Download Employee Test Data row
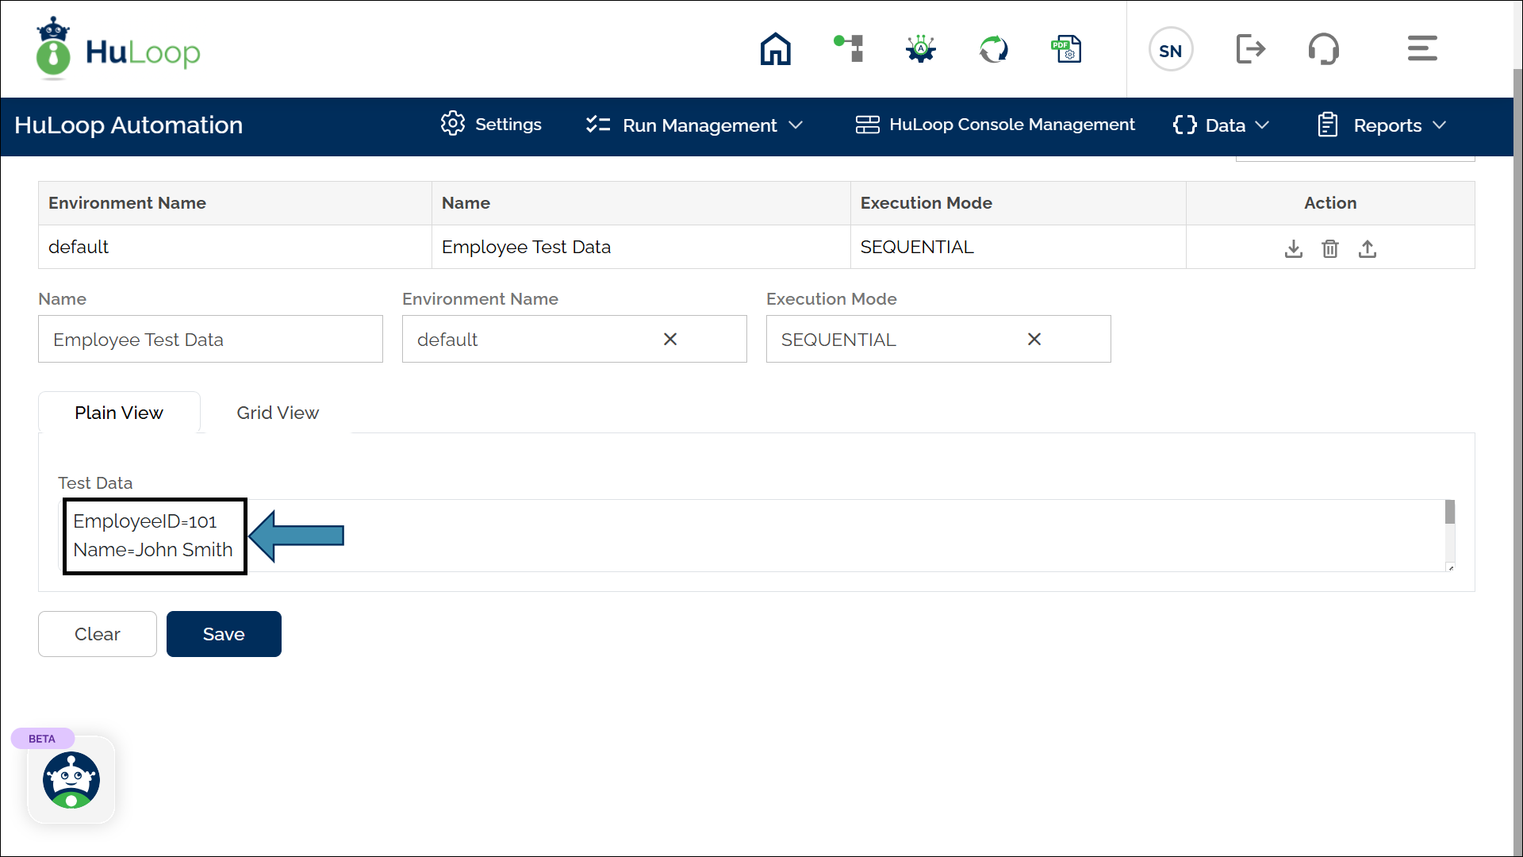This screenshot has width=1523, height=857. (x=1294, y=248)
